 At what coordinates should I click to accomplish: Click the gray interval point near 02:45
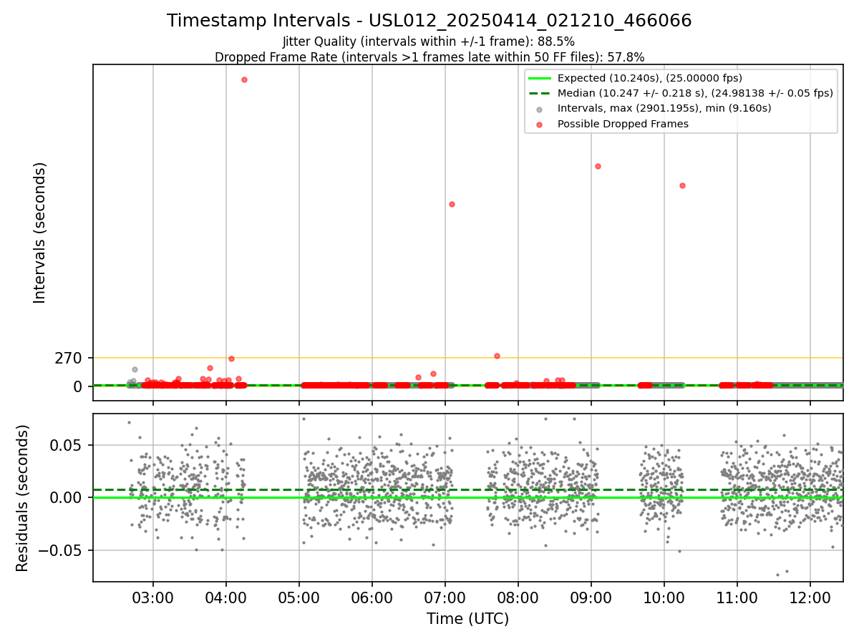tap(135, 369)
